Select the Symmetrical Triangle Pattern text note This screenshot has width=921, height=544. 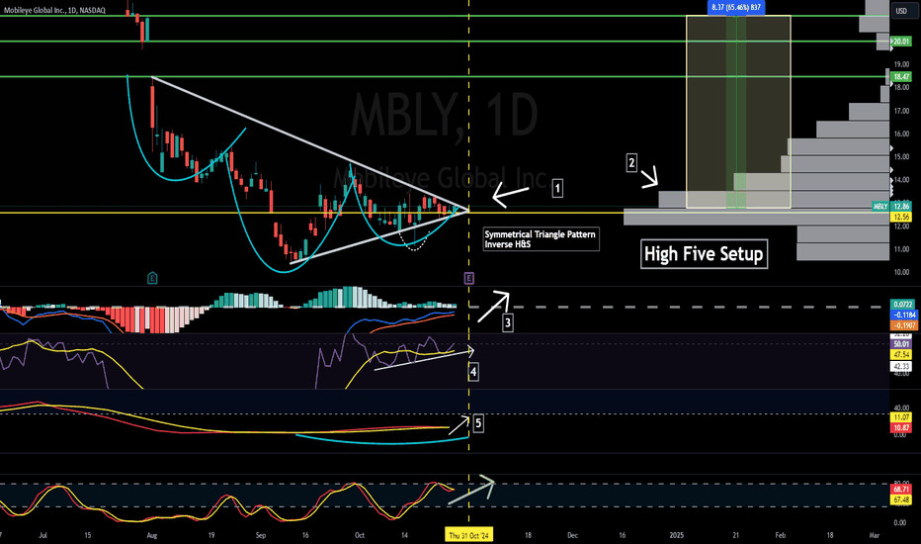tap(541, 238)
